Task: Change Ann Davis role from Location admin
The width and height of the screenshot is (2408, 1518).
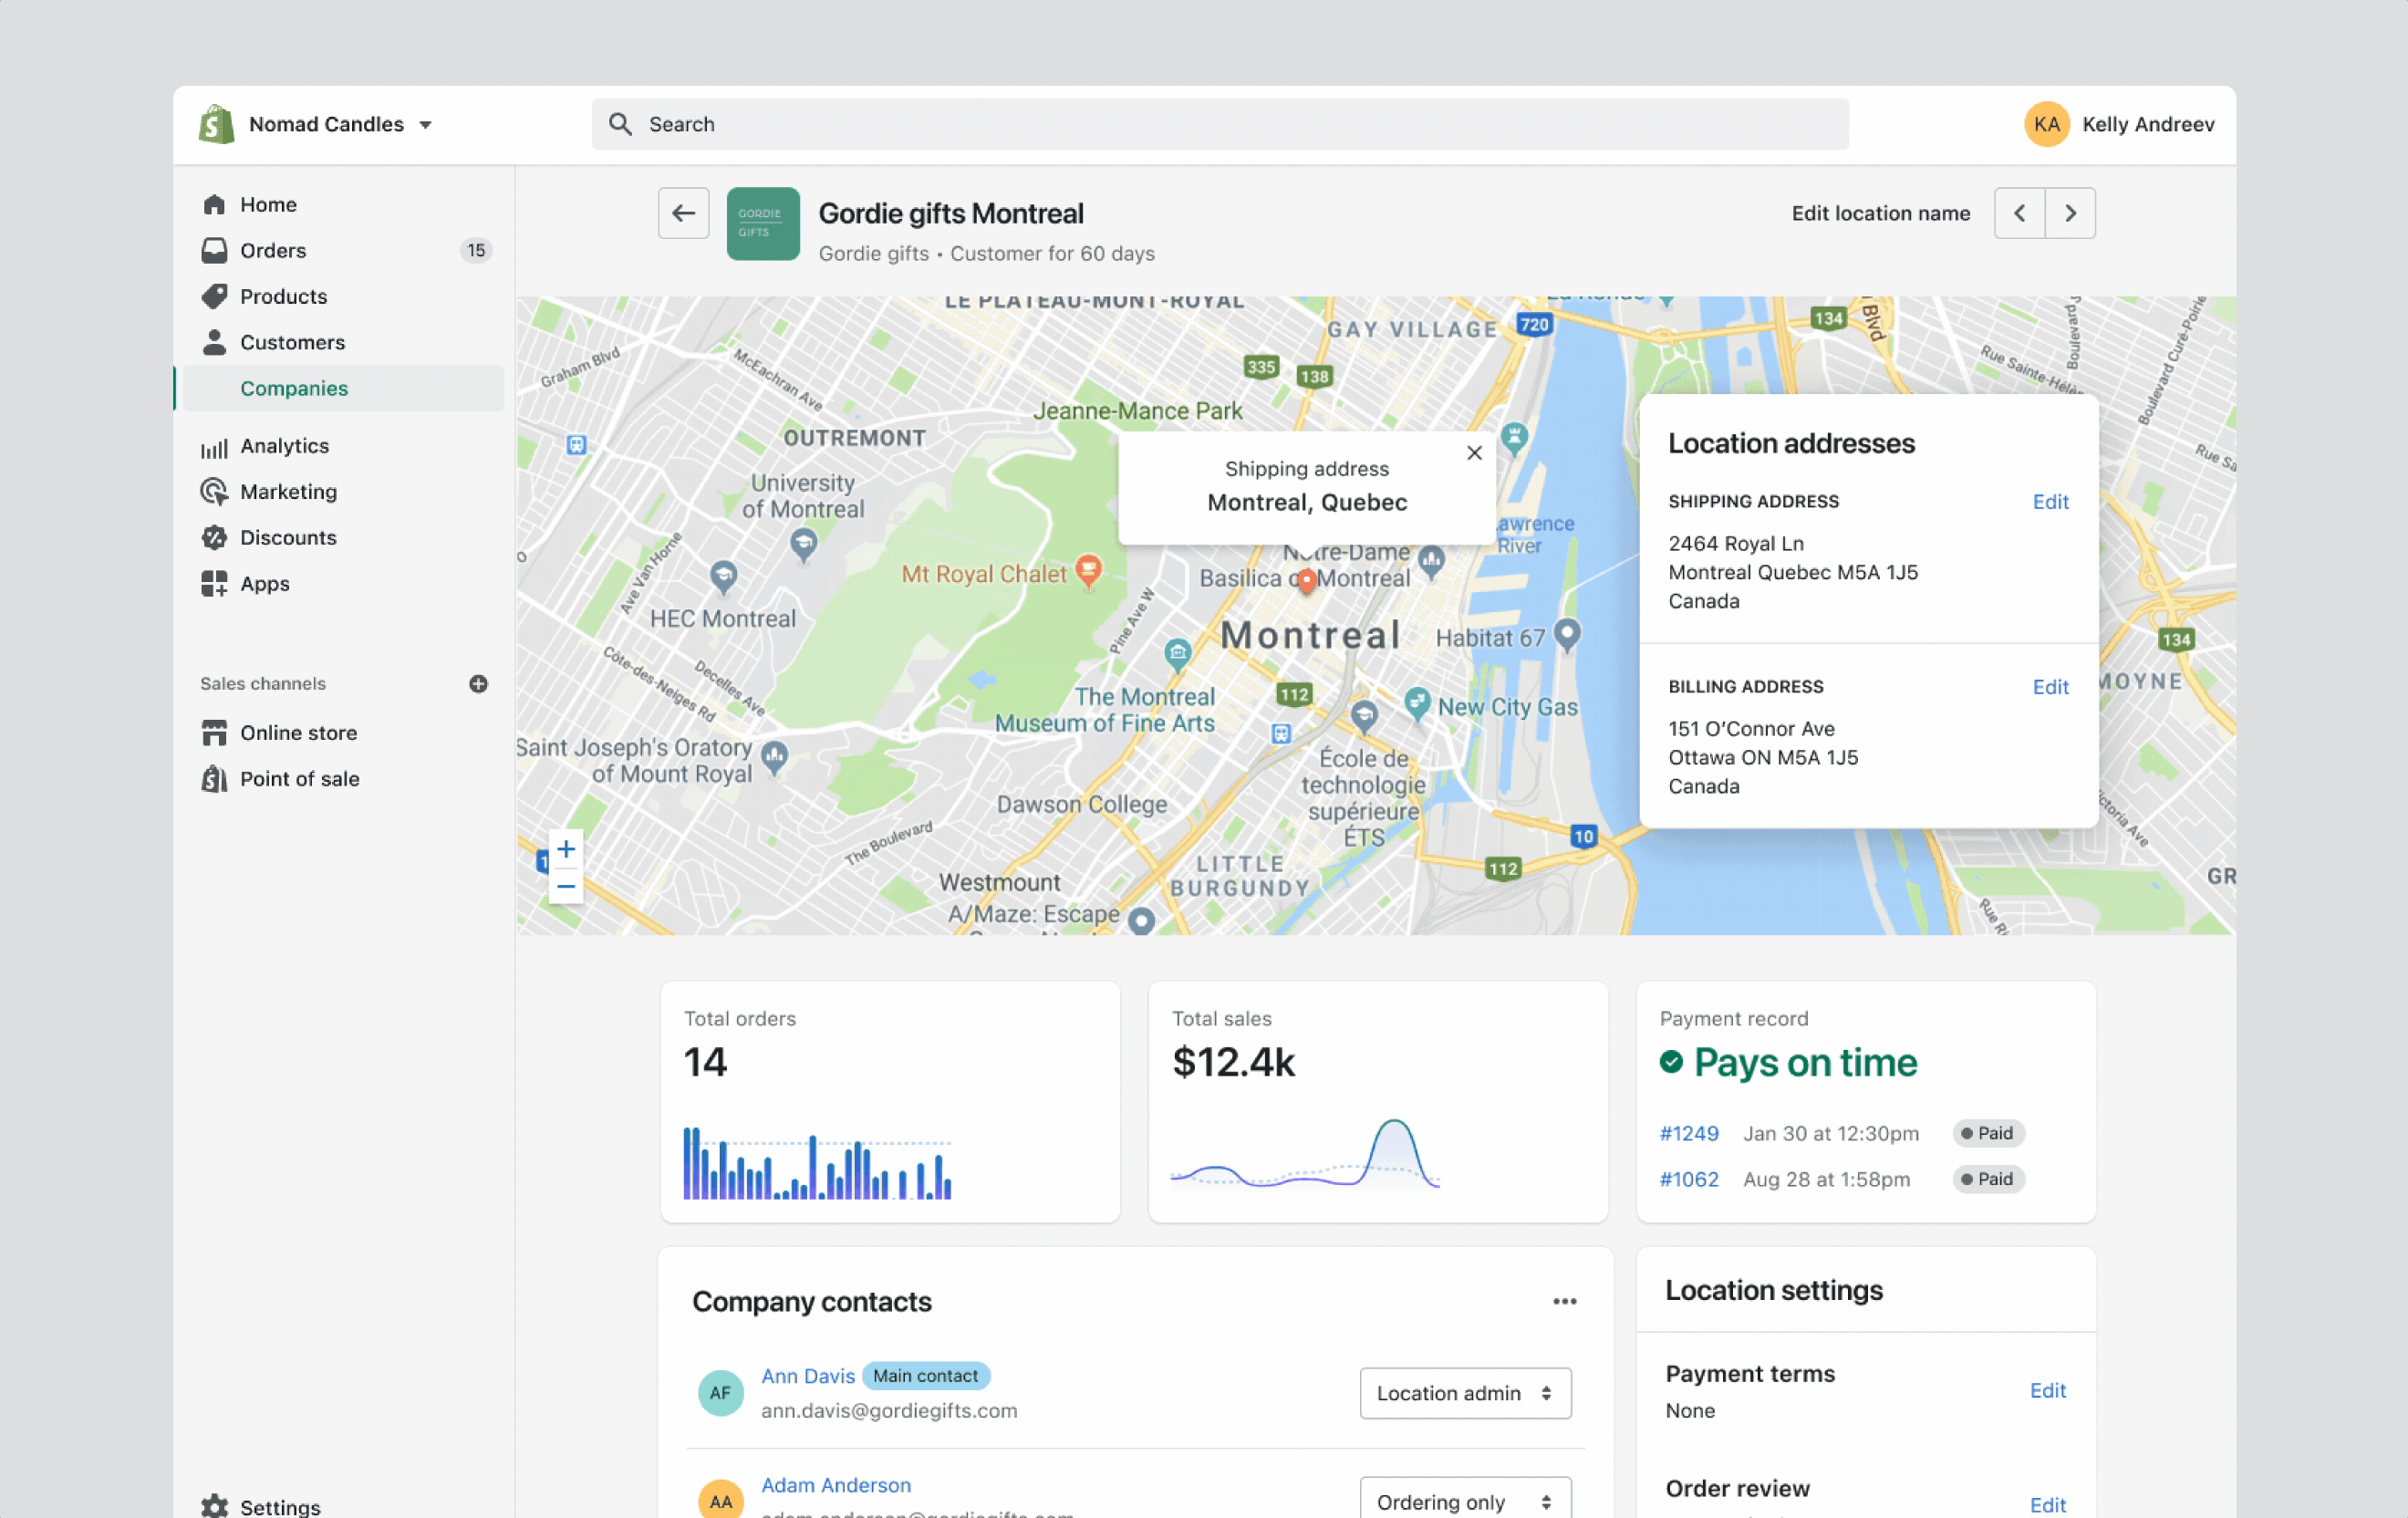Action: (x=1464, y=1393)
